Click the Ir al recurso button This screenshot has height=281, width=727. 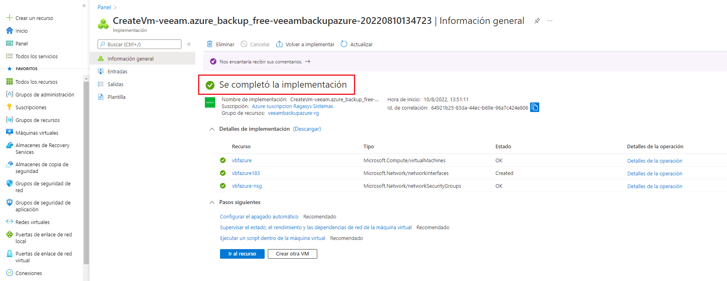tap(242, 254)
